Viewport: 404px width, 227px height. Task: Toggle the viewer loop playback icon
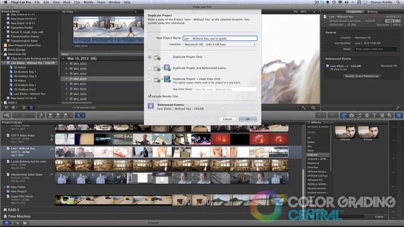coord(313,108)
